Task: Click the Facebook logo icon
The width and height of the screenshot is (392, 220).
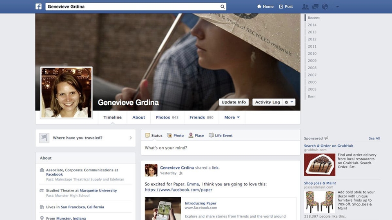Action: 39,7
